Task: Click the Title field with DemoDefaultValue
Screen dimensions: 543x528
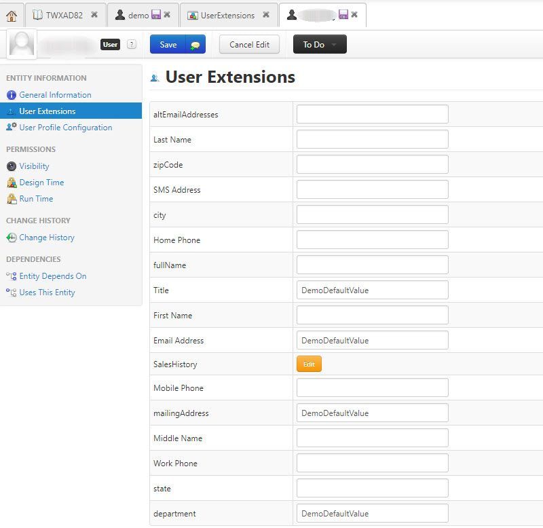Action: click(x=372, y=290)
